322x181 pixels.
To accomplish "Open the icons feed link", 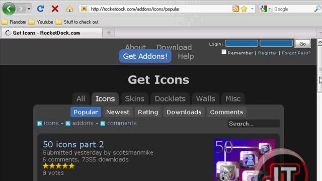I will (51, 123).
